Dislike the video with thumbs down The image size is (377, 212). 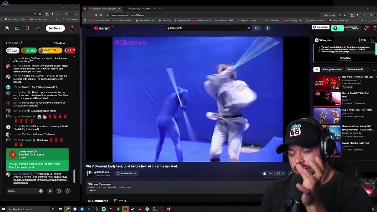[x=280, y=173]
